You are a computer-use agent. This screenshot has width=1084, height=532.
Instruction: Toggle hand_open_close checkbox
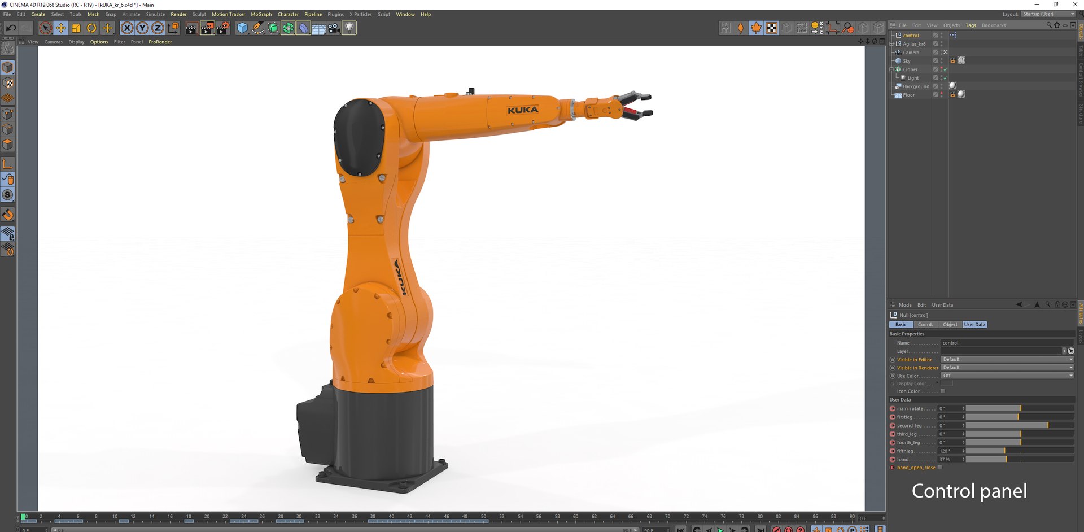point(940,468)
